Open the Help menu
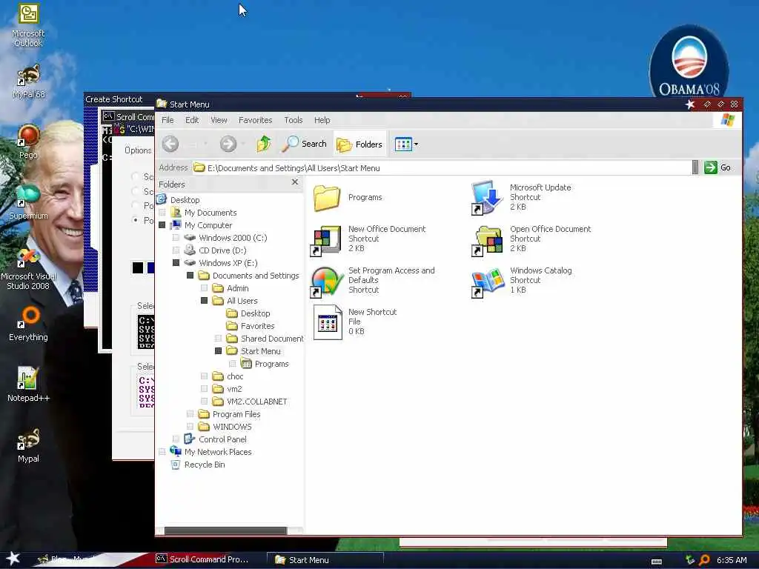The width and height of the screenshot is (759, 569). click(322, 120)
